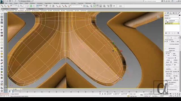Click the 3ds Max application logo button
Viewport: 181px width, 101px height.
click(2, 2)
